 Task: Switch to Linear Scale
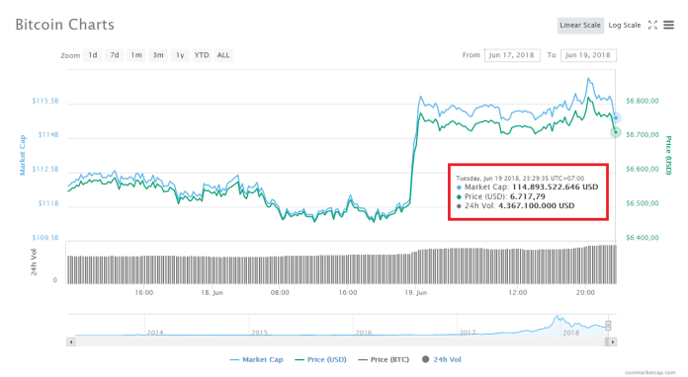(x=580, y=25)
